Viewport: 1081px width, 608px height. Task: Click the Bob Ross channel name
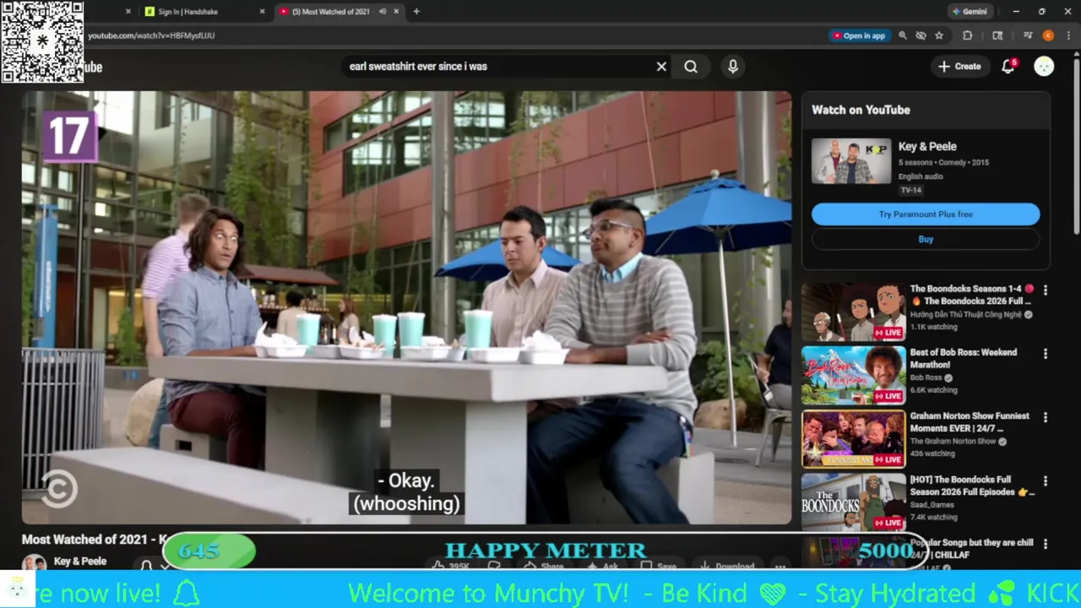[x=926, y=378]
